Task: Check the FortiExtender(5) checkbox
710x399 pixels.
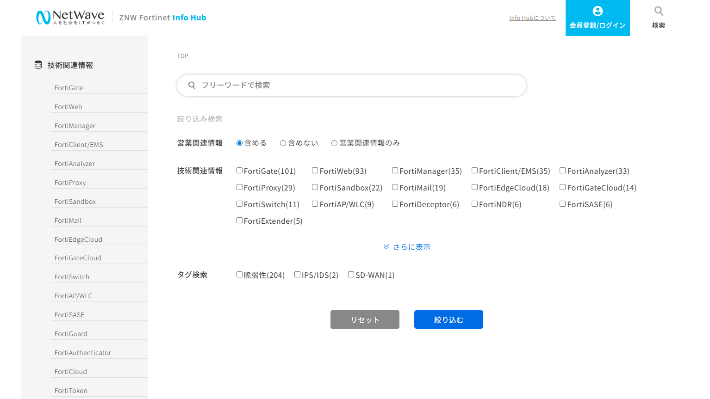Action: click(x=239, y=221)
